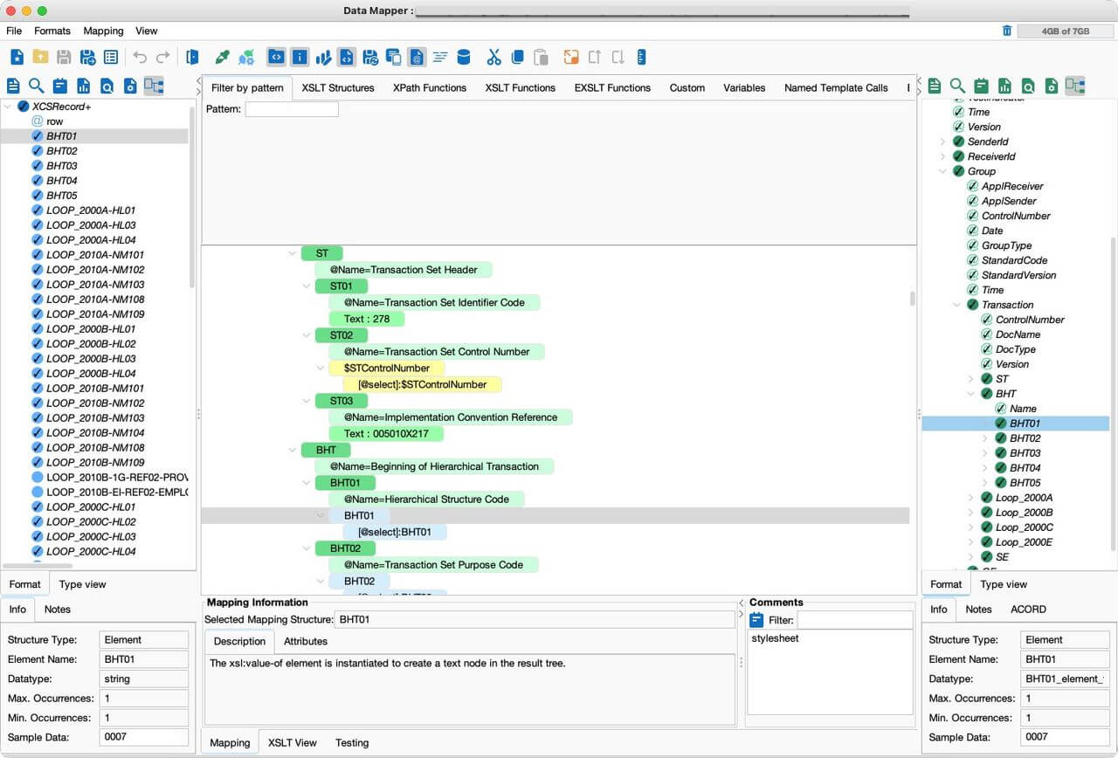1118x758 pixels.
Task: Open the Attributes tab in Mapping Information
Action: [x=306, y=641]
